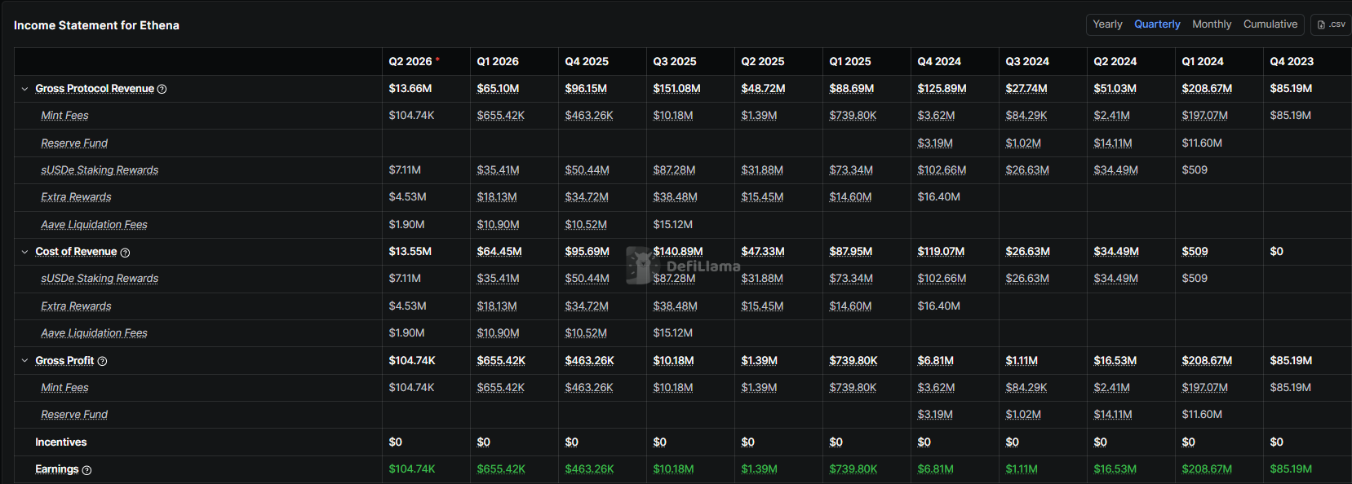Collapse the Gross Profit section
Screen dimensions: 1352x484
tap(24, 360)
